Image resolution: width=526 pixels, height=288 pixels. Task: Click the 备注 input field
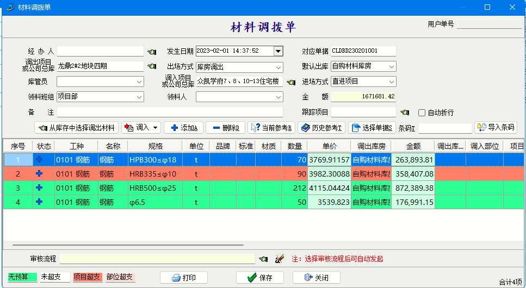click(x=170, y=112)
